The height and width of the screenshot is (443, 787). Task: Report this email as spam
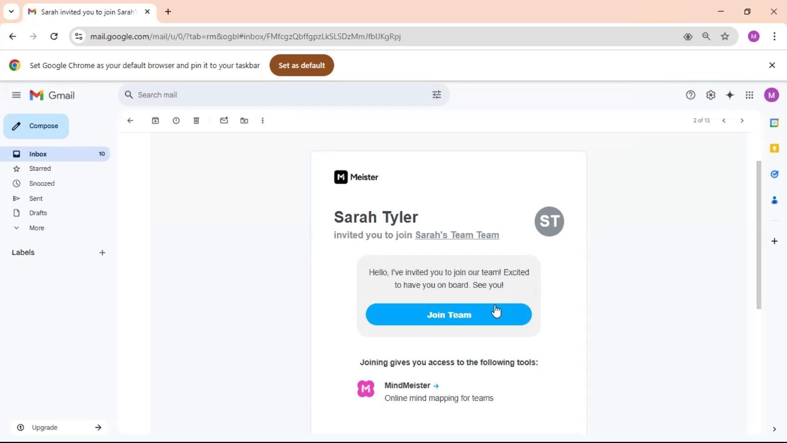pyautogui.click(x=176, y=121)
